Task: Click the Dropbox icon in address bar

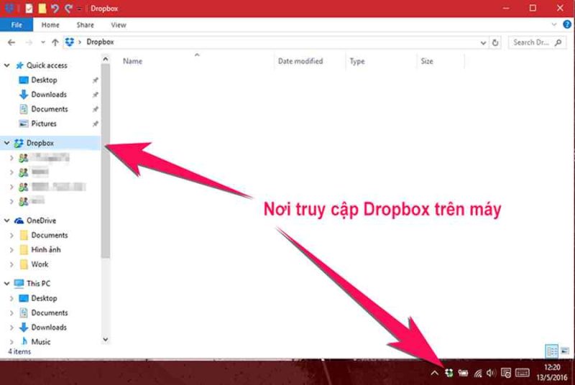Action: pyautogui.click(x=70, y=42)
